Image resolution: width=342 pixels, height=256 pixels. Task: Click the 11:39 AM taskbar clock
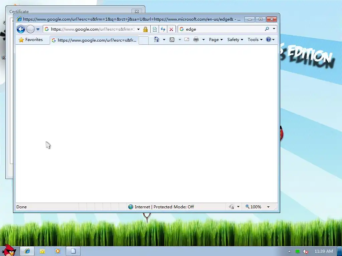coord(324,251)
